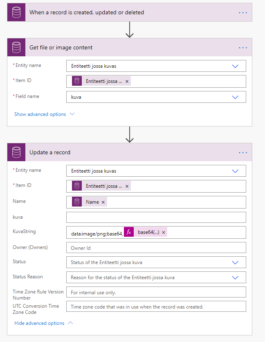Click the Update a record database icon
This screenshot has height=342, width=265.
point(16,152)
